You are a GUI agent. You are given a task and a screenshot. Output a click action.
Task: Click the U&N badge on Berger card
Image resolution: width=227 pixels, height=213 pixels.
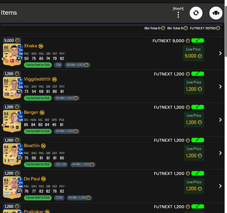(x=20, y=120)
